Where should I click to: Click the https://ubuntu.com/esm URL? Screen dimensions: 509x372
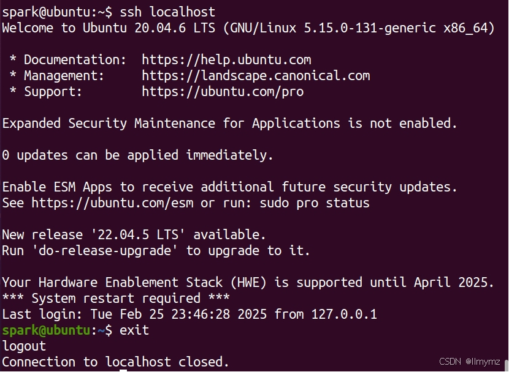(x=112, y=203)
